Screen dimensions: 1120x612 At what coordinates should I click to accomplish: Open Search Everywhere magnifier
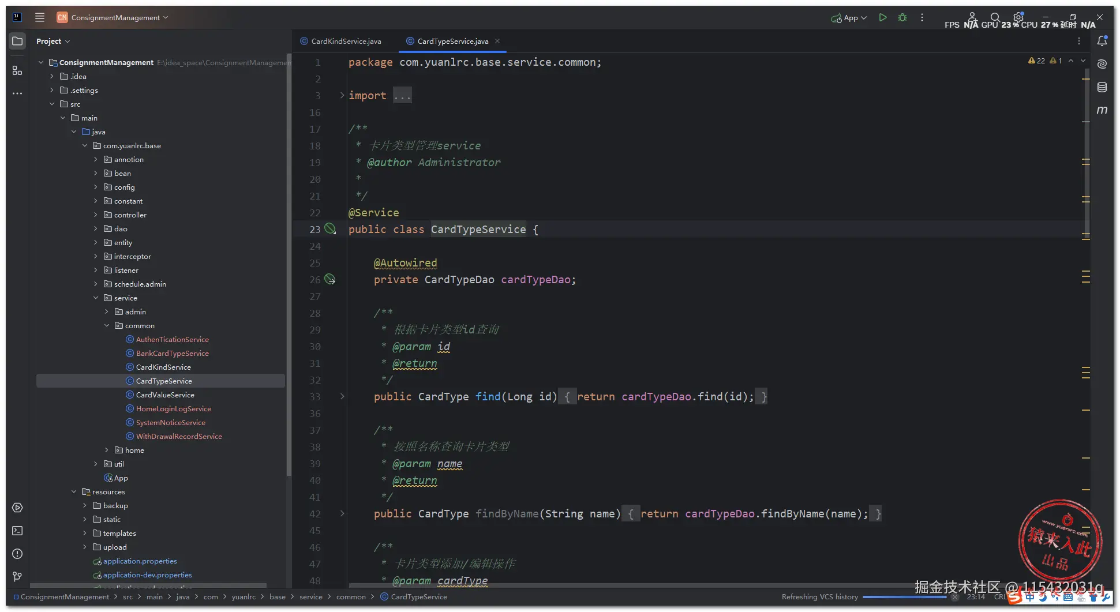(995, 17)
